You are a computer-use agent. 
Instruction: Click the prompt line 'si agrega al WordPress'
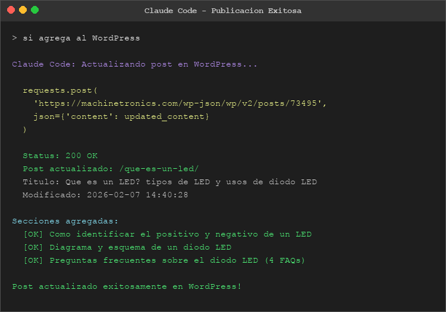tap(81, 38)
